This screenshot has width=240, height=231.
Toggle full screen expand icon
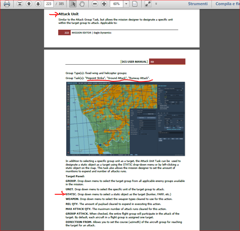click(x=148, y=4)
